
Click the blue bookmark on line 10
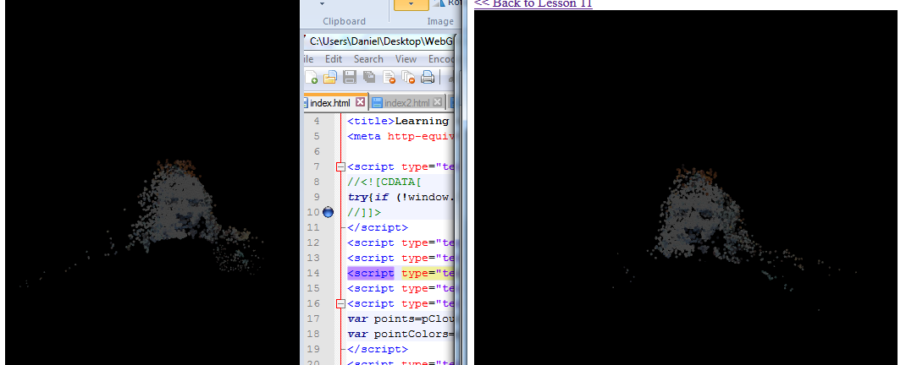tap(328, 213)
